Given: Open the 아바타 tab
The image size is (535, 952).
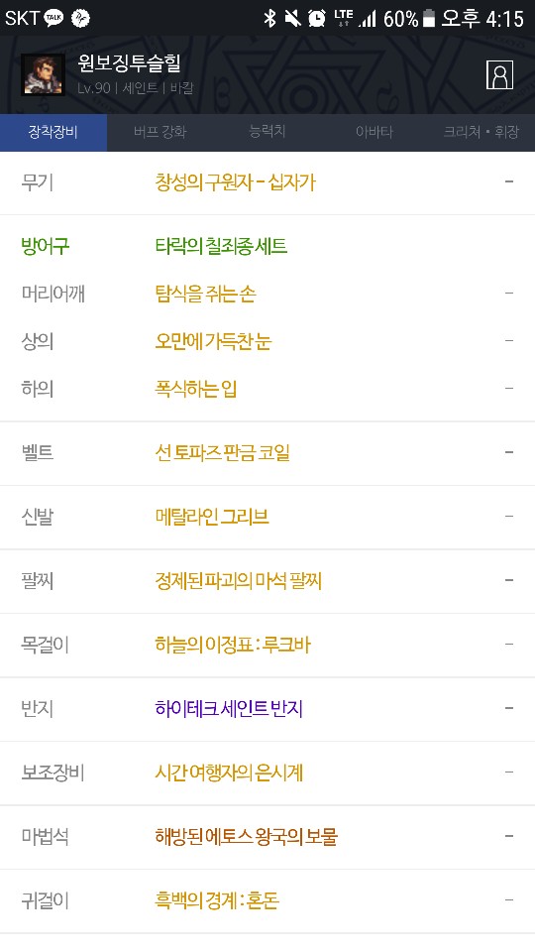Looking at the screenshot, I should click(x=374, y=132).
